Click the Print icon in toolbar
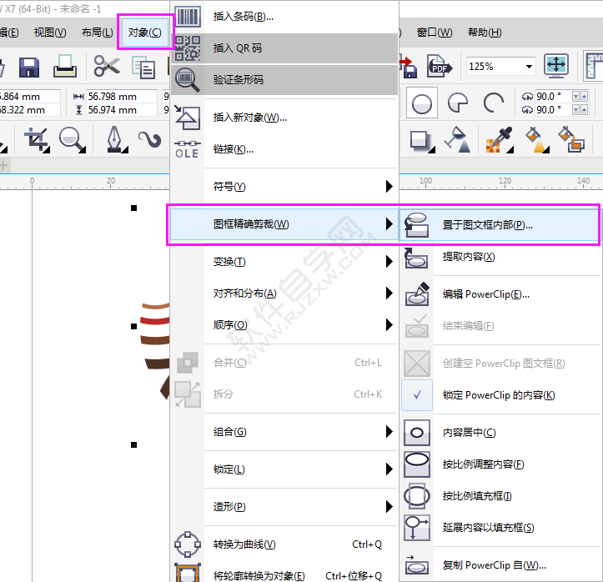Viewport: 603px width, 582px height. 64,66
